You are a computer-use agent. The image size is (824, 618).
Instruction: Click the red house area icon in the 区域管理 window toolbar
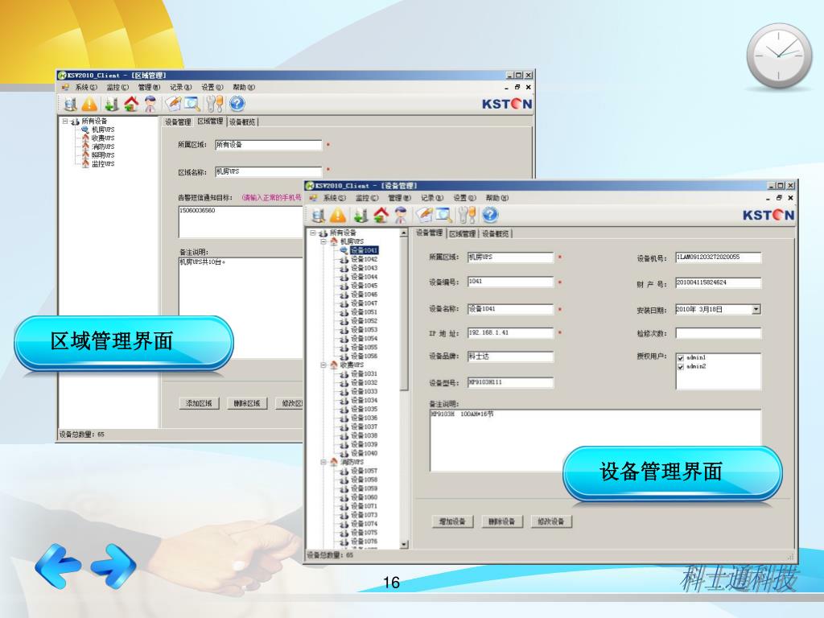click(x=131, y=104)
